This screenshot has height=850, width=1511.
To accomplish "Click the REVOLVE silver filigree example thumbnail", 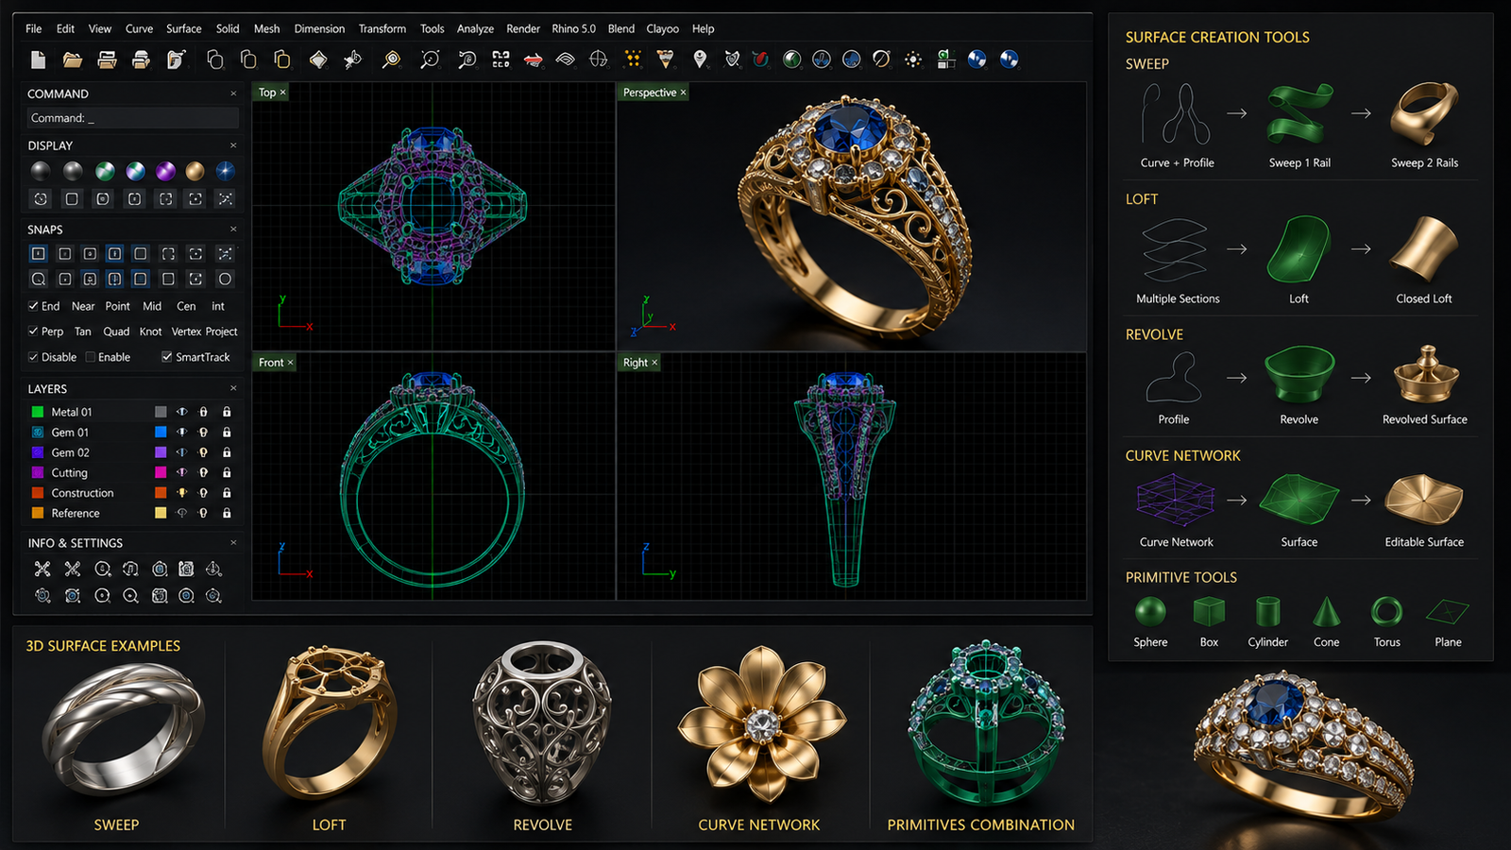I will pos(542,723).
